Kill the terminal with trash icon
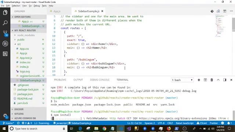This screenshot has width=235, height=132. [211, 80]
